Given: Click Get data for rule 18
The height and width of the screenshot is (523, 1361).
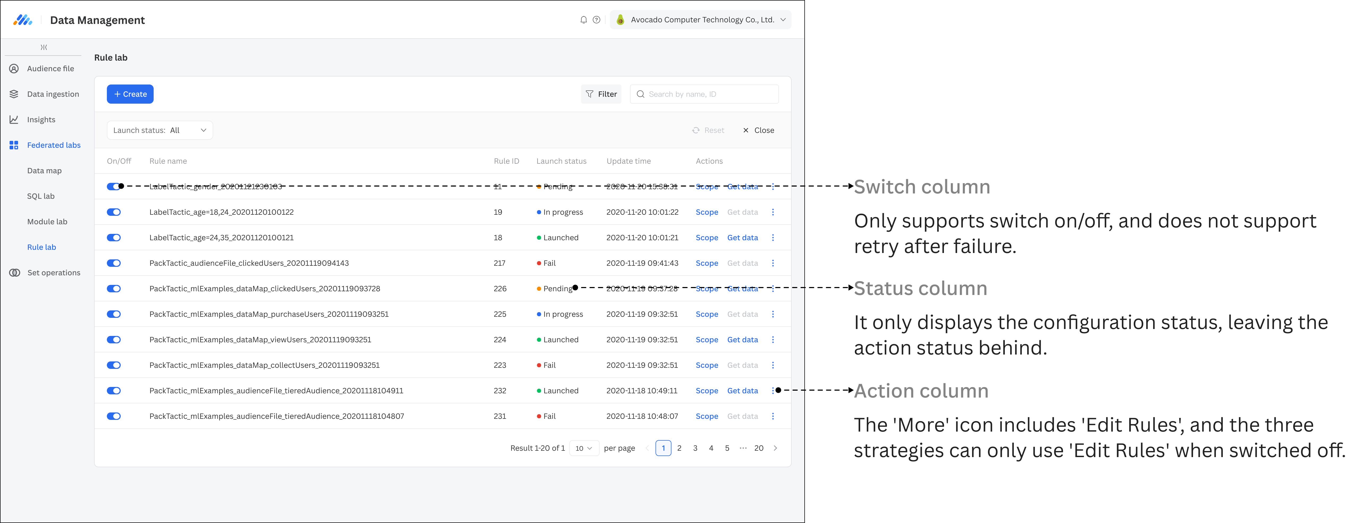Looking at the screenshot, I should (x=743, y=238).
